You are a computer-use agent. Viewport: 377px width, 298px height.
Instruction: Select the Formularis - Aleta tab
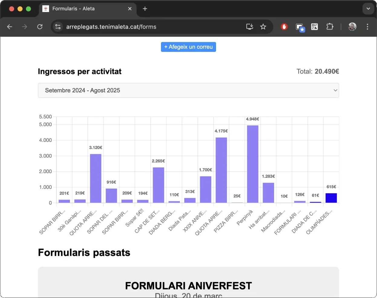pos(87,9)
